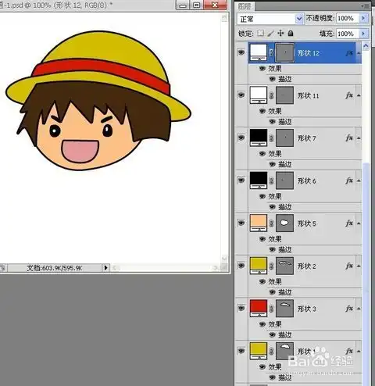Click the mask link icon on 形状 5
375x386 pixels.
(x=271, y=223)
